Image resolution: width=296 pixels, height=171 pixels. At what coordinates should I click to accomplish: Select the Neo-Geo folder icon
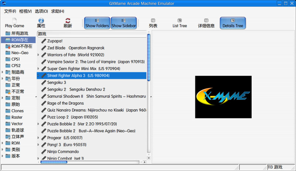(x=8, y=53)
